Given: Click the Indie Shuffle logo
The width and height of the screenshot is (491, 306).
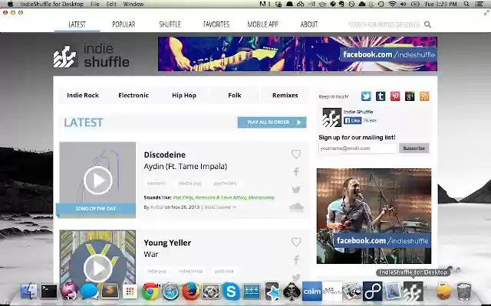Looking at the screenshot, I should (x=91, y=56).
